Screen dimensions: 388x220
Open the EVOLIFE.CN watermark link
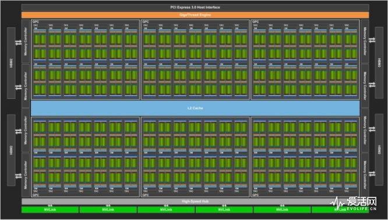pos(362,209)
